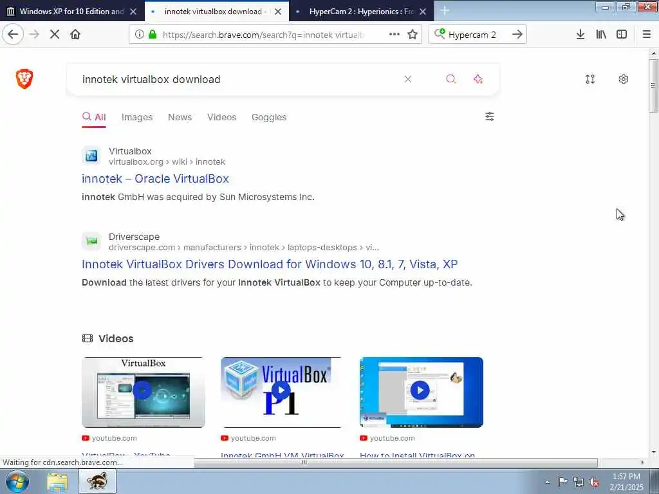
Task: Clear the search query with X
Action: [x=407, y=79]
